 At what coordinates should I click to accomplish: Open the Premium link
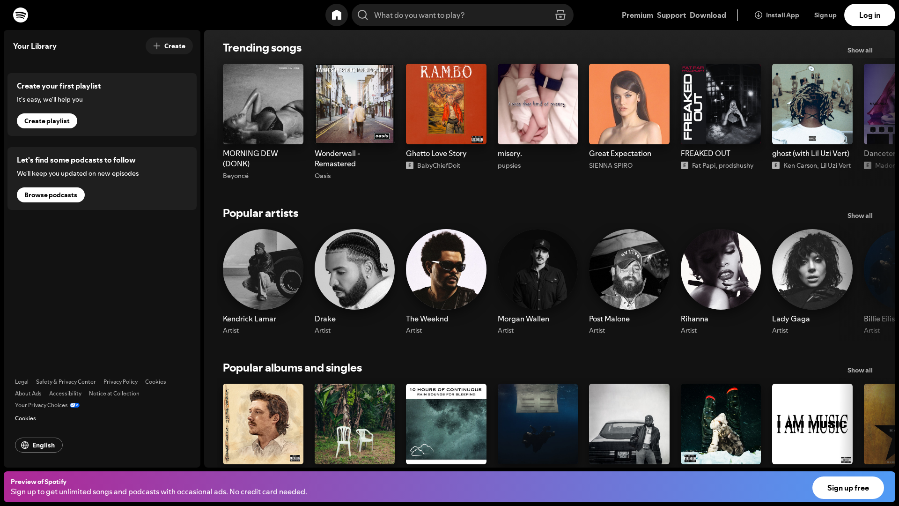[637, 15]
